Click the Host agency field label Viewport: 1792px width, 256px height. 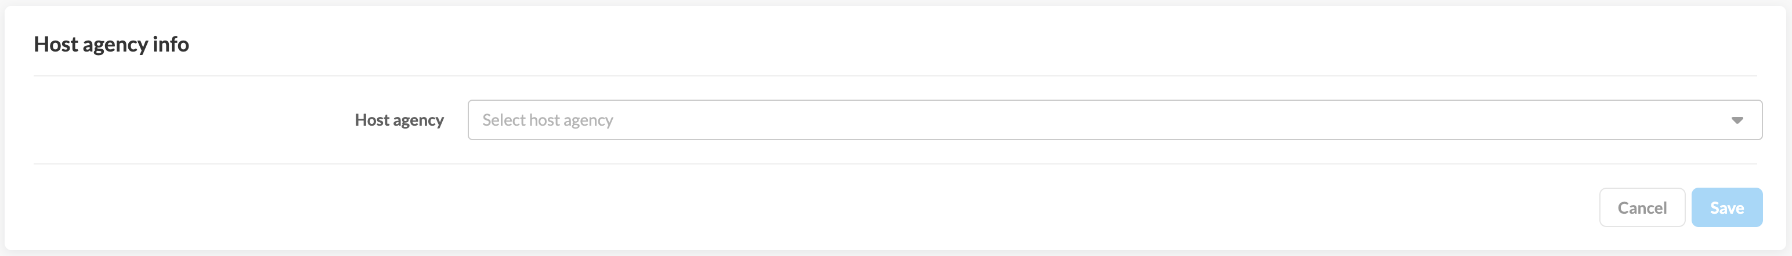[x=399, y=120]
